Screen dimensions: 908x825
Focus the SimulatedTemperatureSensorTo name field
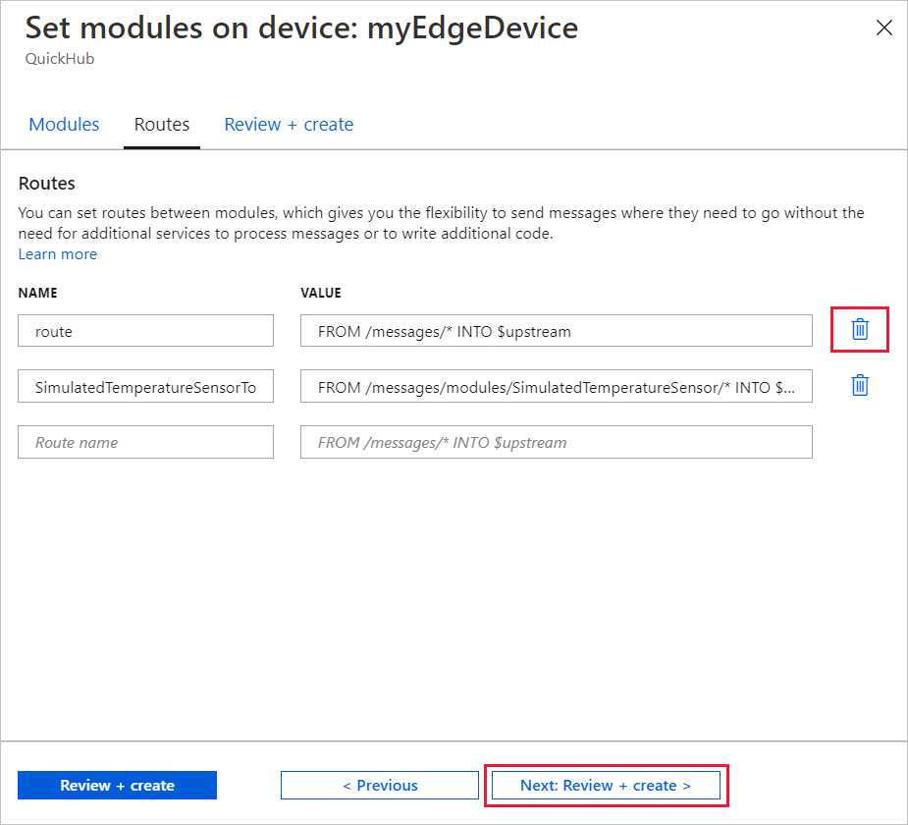(145, 387)
